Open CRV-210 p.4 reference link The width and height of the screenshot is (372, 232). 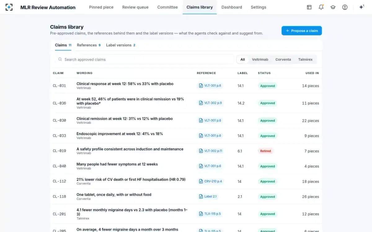(x=210, y=181)
